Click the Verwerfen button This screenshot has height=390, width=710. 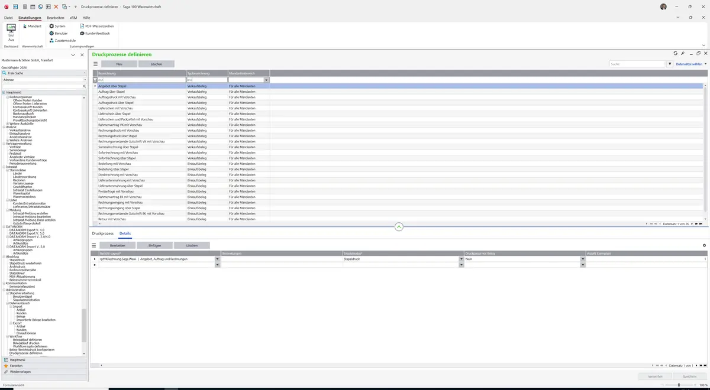coord(656,376)
